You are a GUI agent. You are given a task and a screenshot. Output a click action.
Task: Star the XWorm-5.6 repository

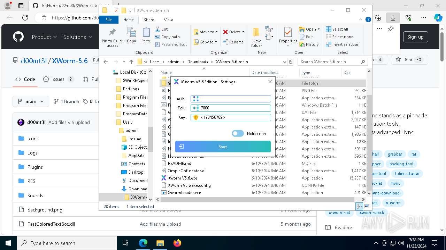(x=408, y=60)
